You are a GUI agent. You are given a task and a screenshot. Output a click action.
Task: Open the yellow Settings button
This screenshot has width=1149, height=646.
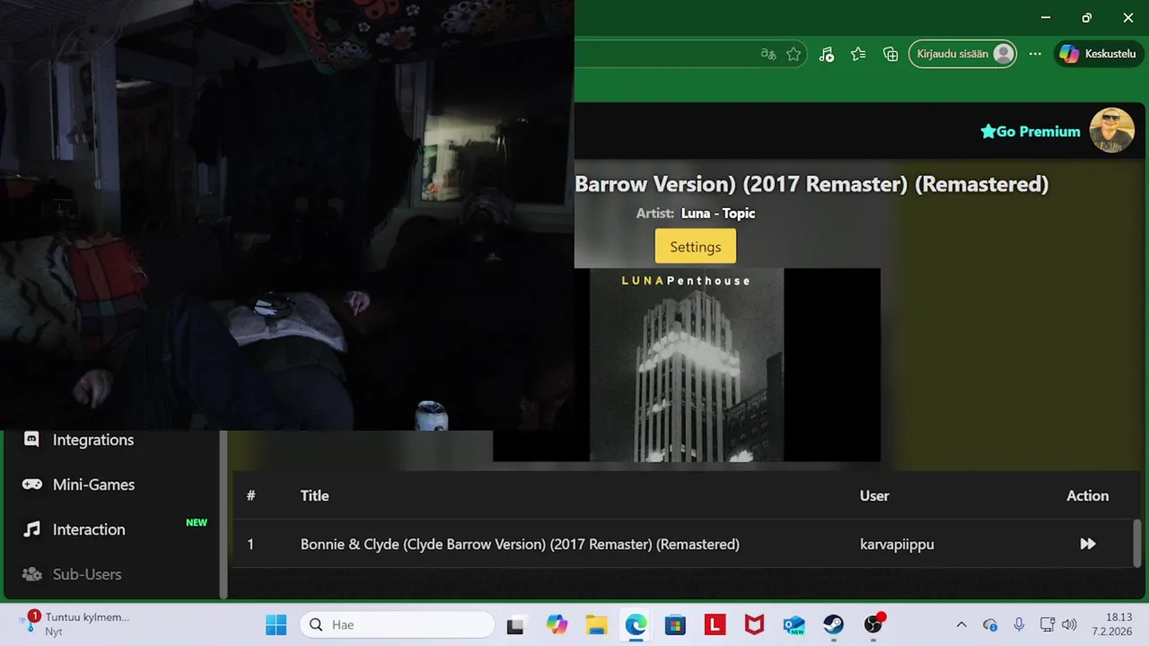click(x=696, y=247)
